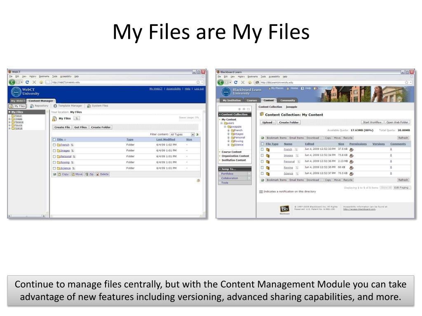
Task: Click the action icon next to French in WebCT
Action: 72,145
